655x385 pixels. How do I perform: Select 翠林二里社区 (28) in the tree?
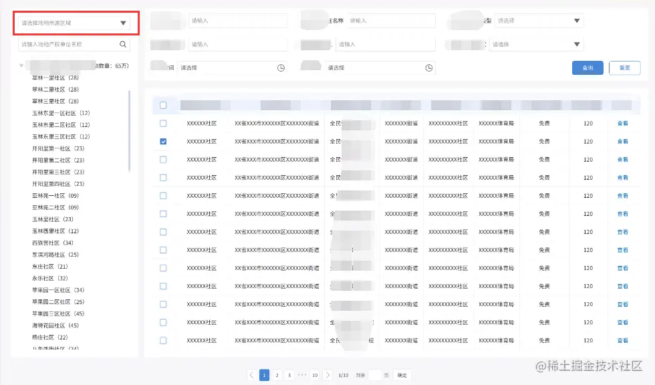[x=55, y=90]
